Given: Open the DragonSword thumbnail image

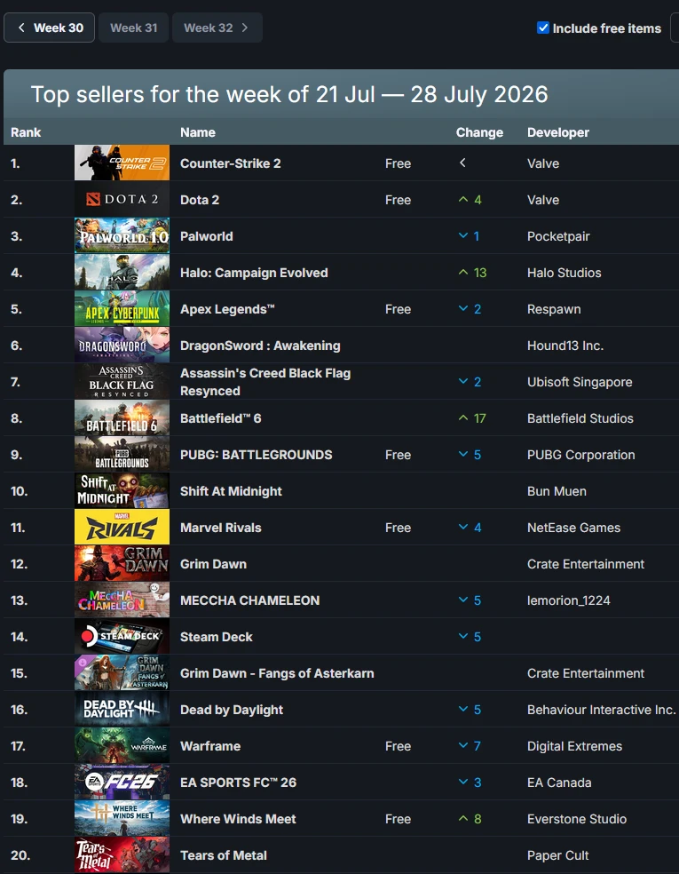Looking at the screenshot, I should point(122,345).
